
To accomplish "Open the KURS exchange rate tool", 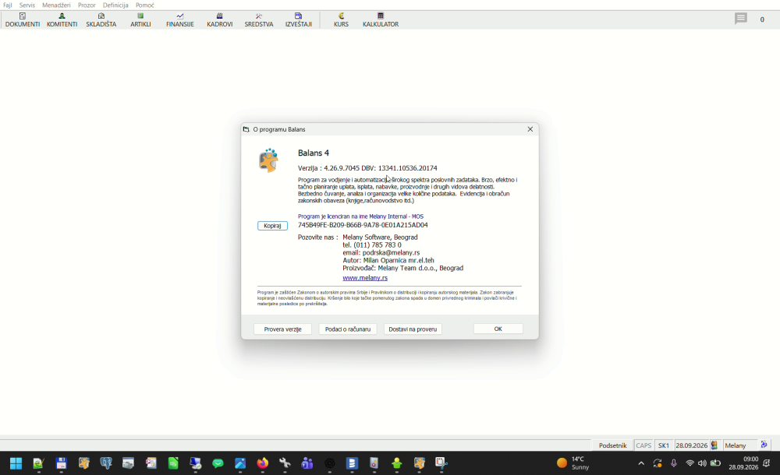I will coord(341,20).
